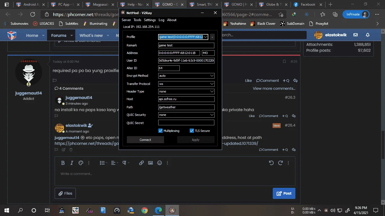Screen dimensions: 385x216
Task: Expand the list options dropdown in editor
Action: [x=103, y=163]
